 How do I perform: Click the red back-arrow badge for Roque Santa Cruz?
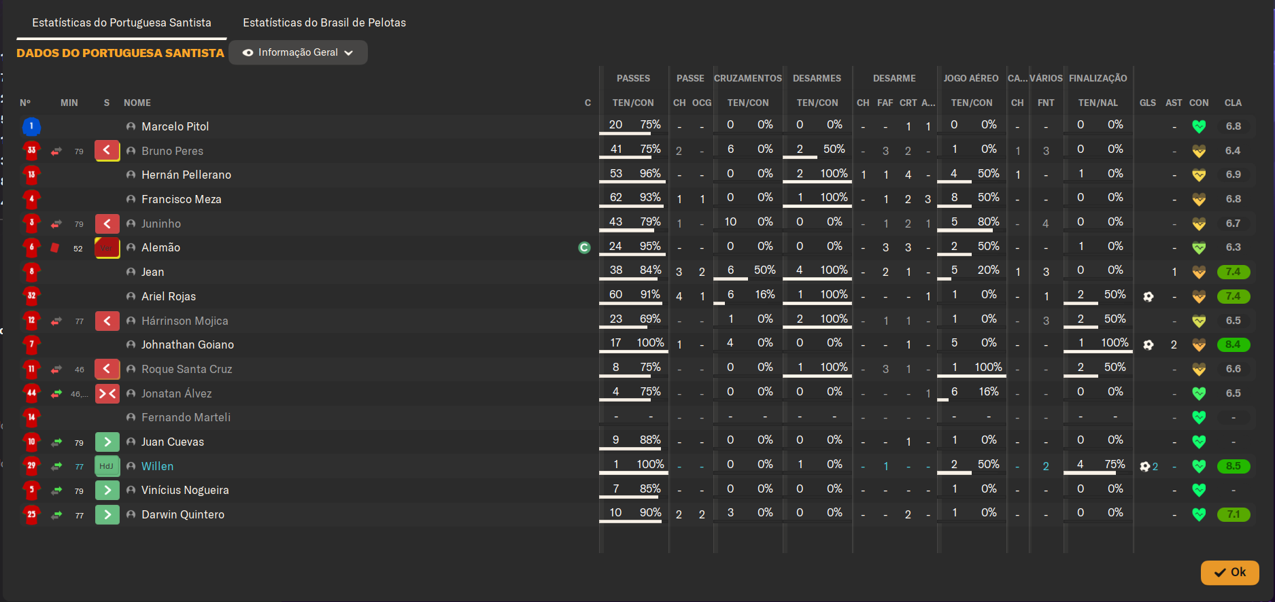pos(107,369)
